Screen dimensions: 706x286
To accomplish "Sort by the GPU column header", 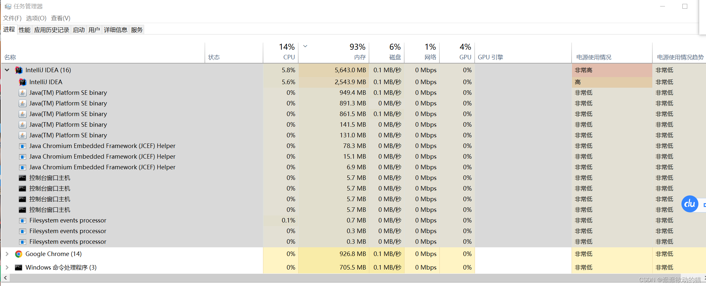I will point(457,53).
